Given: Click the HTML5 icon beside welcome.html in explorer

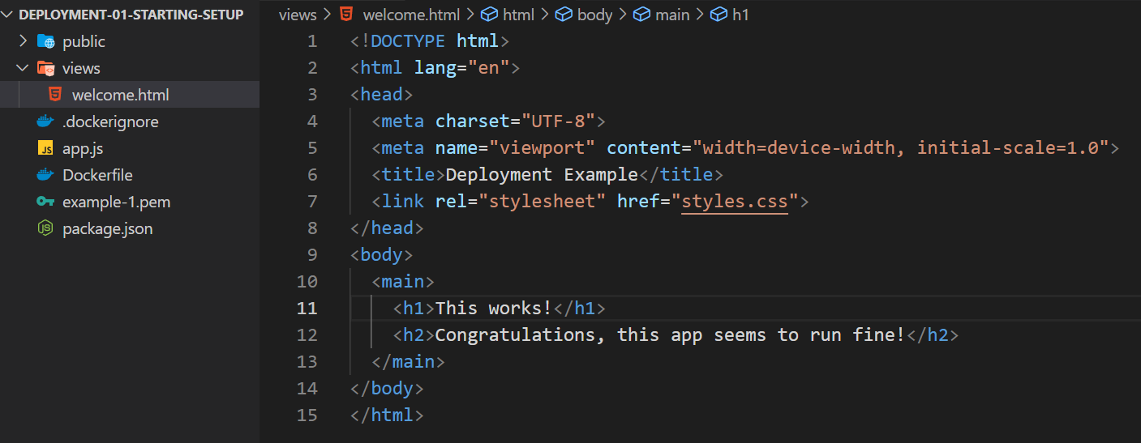Looking at the screenshot, I should click(x=55, y=95).
